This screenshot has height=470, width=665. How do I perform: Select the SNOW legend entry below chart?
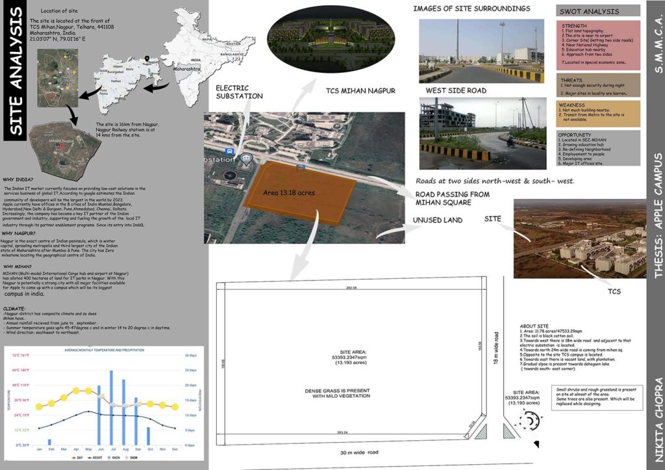[x=131, y=458]
